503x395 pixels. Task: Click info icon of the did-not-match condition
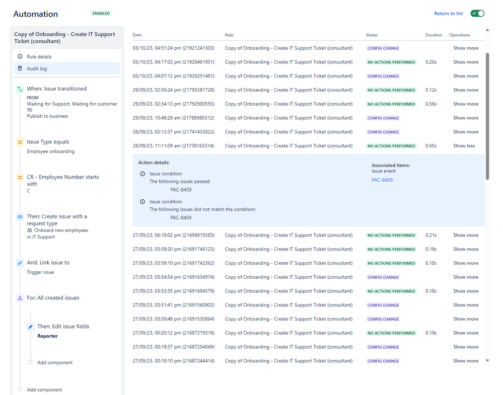142,202
